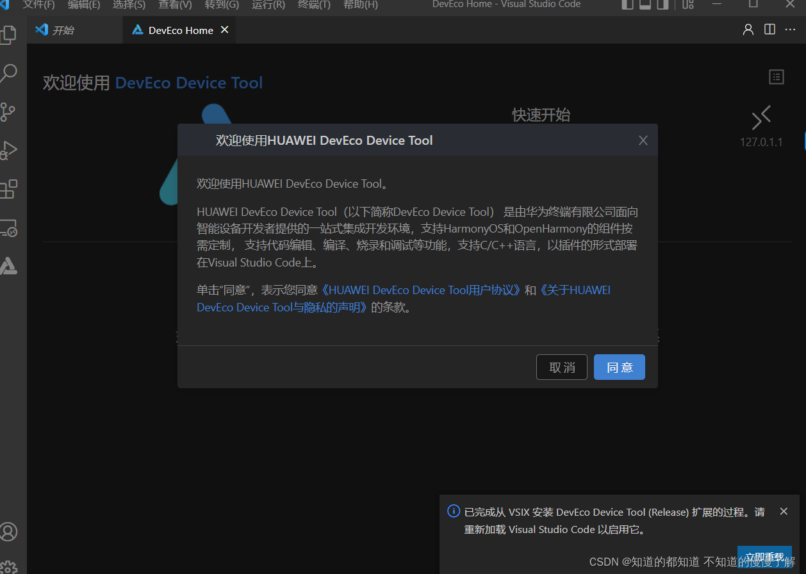Click DevEco Device Tool title on home page
This screenshot has width=806, height=574.
(x=189, y=83)
